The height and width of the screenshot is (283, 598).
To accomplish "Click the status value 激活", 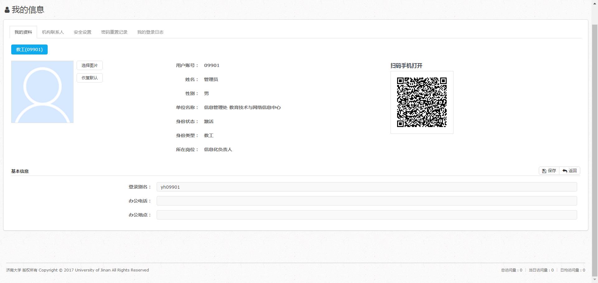I will (x=209, y=121).
